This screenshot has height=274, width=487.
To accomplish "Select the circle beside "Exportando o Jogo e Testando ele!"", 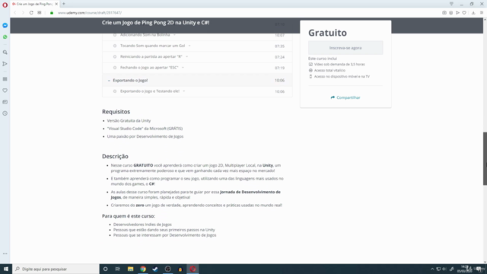I will 115,91.
